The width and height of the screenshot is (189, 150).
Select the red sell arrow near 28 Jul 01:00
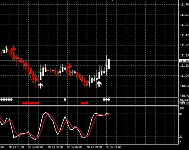click(x=13, y=48)
